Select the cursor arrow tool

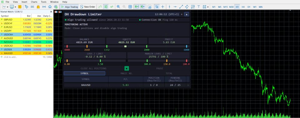pyautogui.click(x=157, y=7)
